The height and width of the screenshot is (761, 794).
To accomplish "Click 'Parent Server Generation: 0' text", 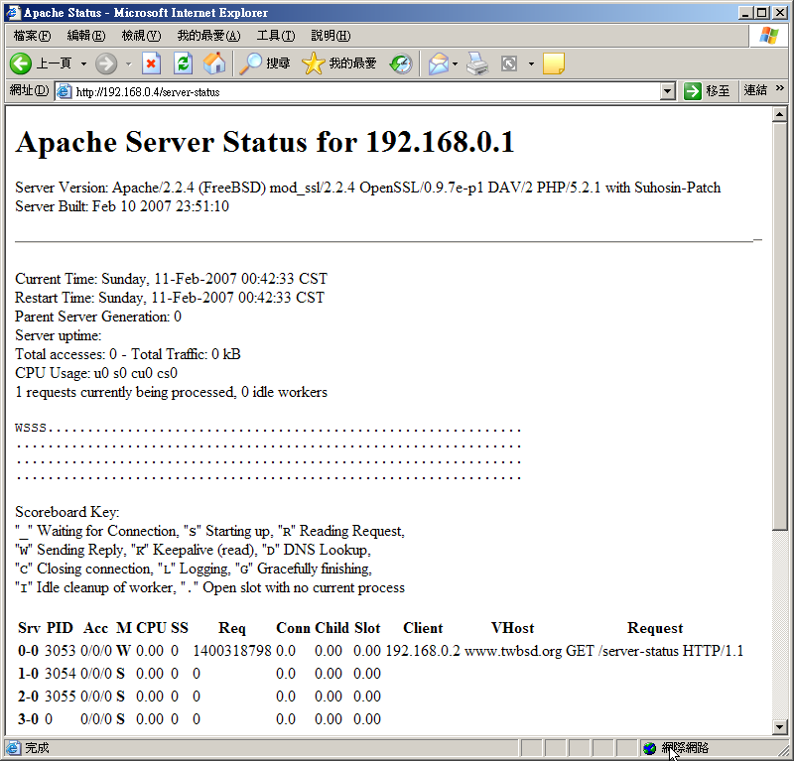I will [x=98, y=317].
